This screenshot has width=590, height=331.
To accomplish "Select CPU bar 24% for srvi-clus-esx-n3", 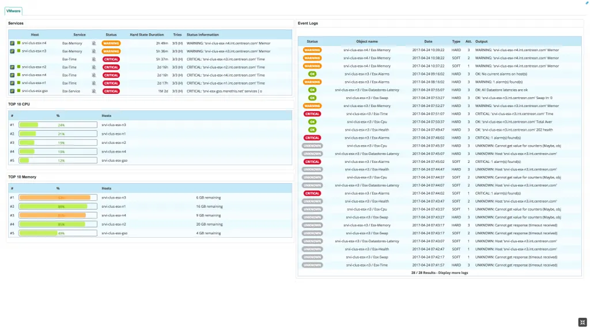I will point(58,125).
